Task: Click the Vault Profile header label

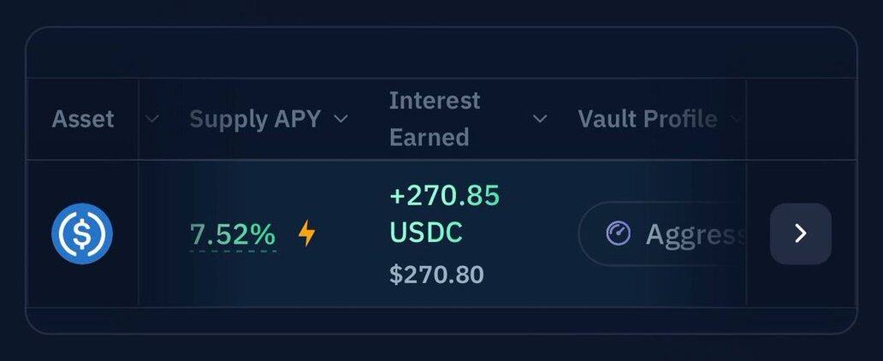Action: 648,119
